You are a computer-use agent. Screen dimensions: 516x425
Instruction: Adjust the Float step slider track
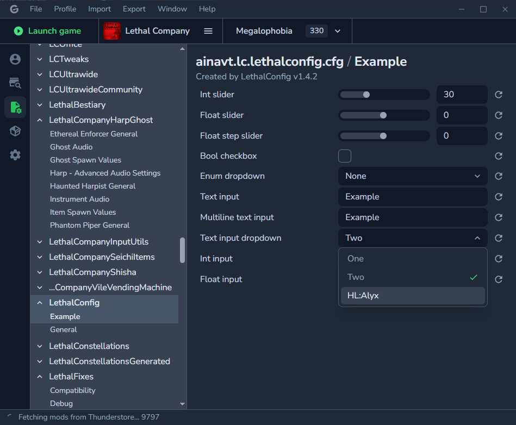tap(384, 136)
